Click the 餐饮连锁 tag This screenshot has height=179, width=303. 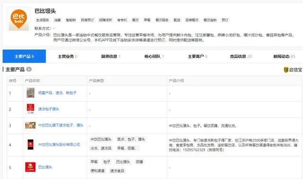(x=210, y=20)
